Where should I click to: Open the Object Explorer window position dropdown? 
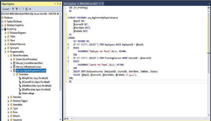point(55,4)
